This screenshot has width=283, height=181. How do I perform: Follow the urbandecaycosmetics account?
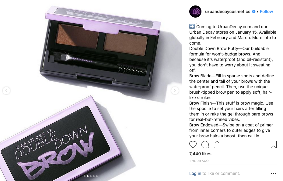(x=266, y=12)
